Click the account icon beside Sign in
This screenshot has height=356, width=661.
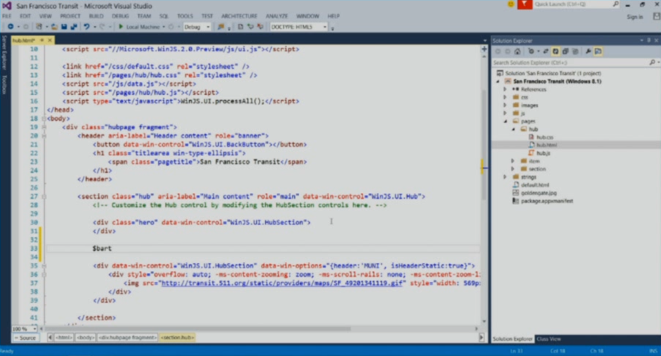coord(656,16)
